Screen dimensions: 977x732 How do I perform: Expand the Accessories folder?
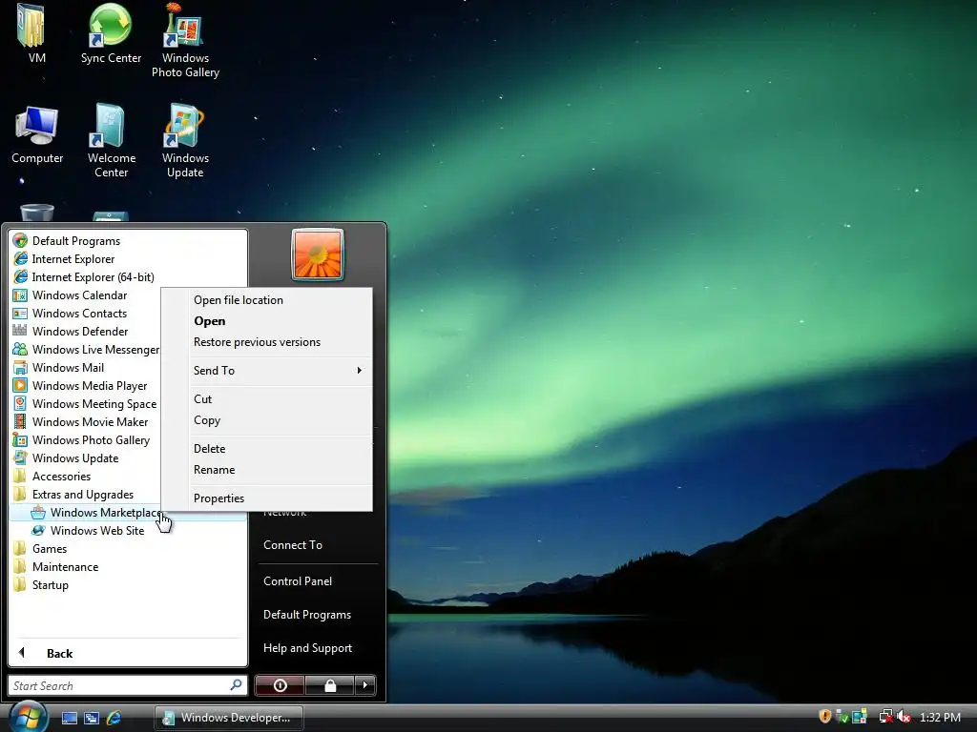click(x=86, y=477)
